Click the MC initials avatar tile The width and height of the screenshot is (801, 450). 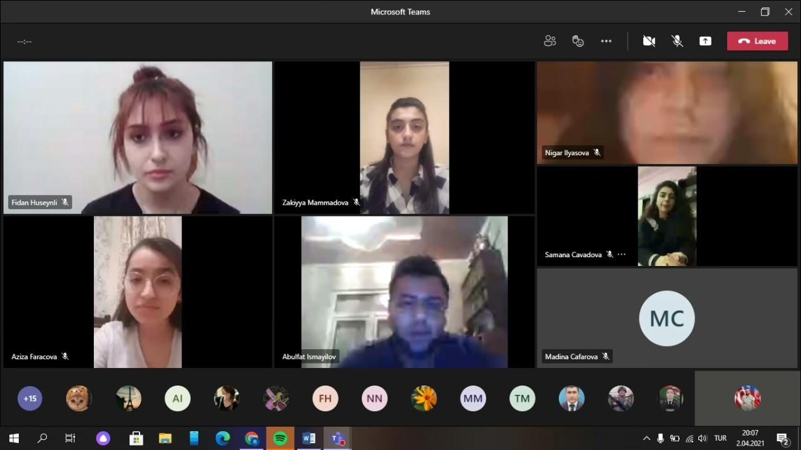tap(666, 318)
